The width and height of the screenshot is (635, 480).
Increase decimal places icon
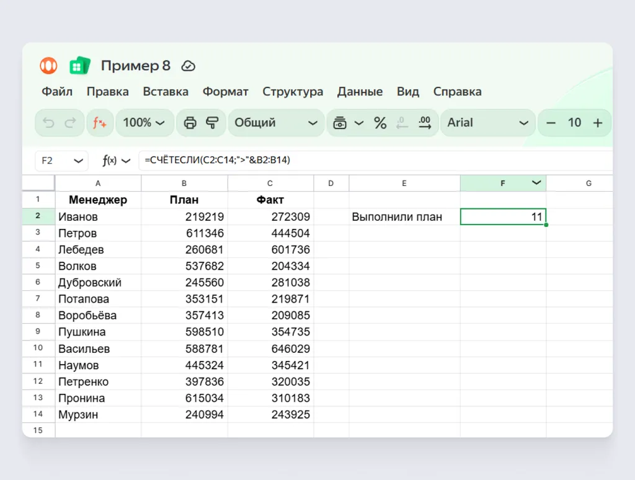pos(424,123)
